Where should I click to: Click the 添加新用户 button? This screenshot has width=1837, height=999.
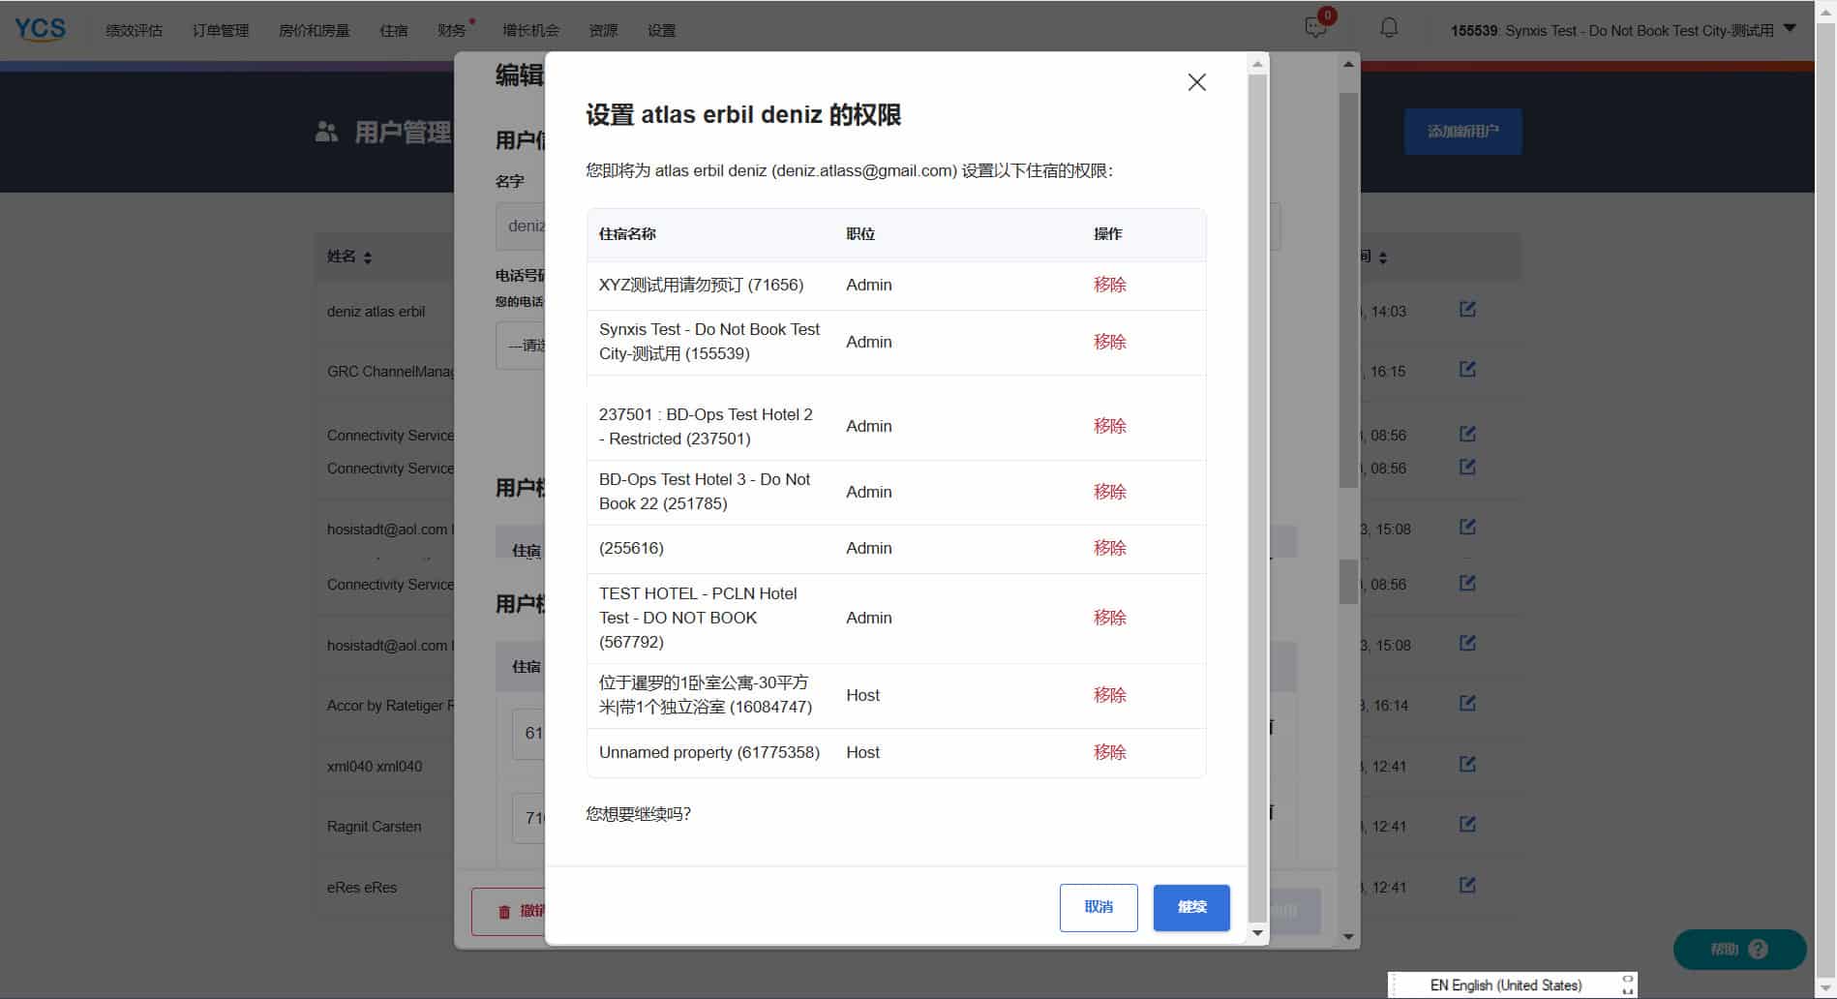[x=1462, y=132]
